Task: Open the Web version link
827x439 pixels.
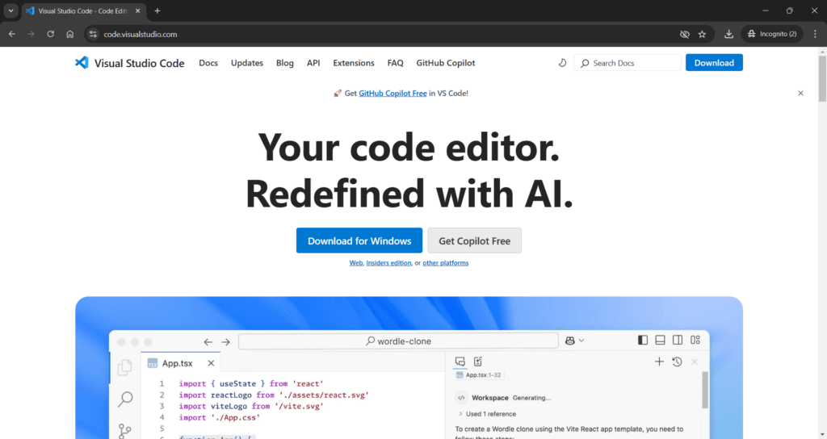Action: [355, 263]
